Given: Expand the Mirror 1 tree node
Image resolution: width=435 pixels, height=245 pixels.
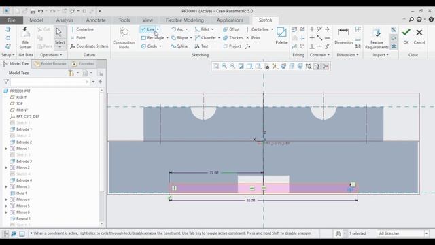Looking at the screenshot, I should 6,148.
